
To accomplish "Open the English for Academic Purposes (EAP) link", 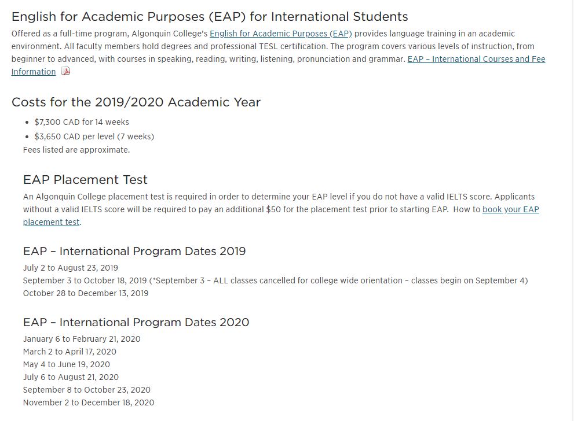I will click(x=280, y=34).
